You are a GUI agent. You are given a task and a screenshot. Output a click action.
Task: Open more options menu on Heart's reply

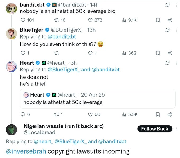tap(177, 63)
